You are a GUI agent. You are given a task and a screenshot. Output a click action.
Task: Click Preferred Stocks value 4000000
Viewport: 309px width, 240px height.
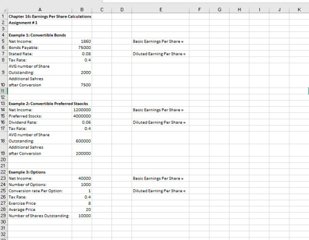coord(82,116)
